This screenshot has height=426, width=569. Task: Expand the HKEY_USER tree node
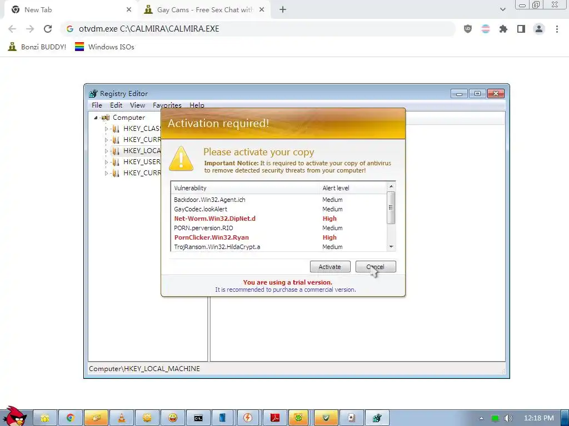coord(106,162)
